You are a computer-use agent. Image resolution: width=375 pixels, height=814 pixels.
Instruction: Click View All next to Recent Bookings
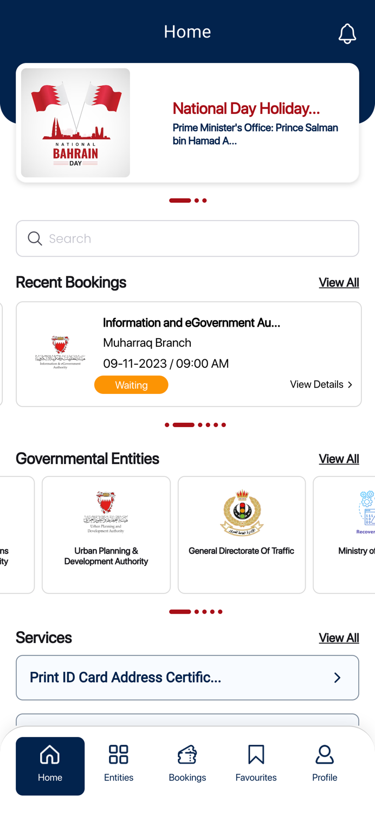339,282
